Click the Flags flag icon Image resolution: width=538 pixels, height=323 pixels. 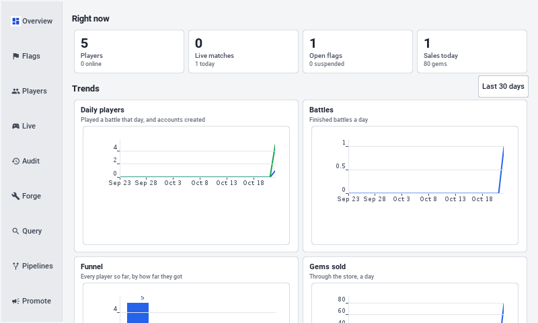[15, 57]
